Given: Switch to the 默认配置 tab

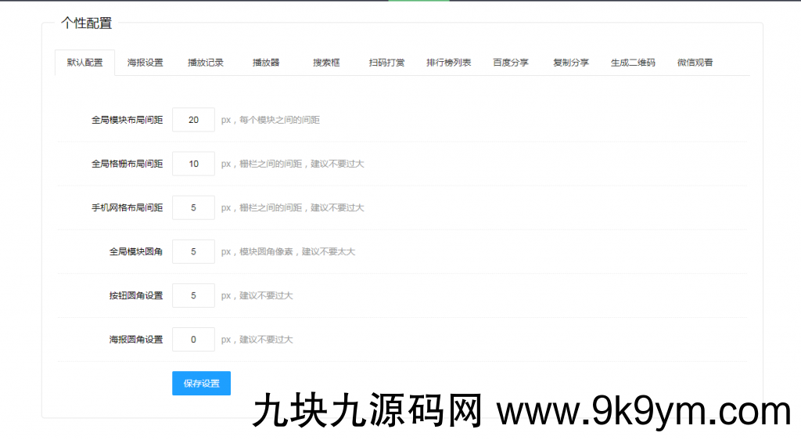Looking at the screenshot, I should pyautogui.click(x=84, y=63).
